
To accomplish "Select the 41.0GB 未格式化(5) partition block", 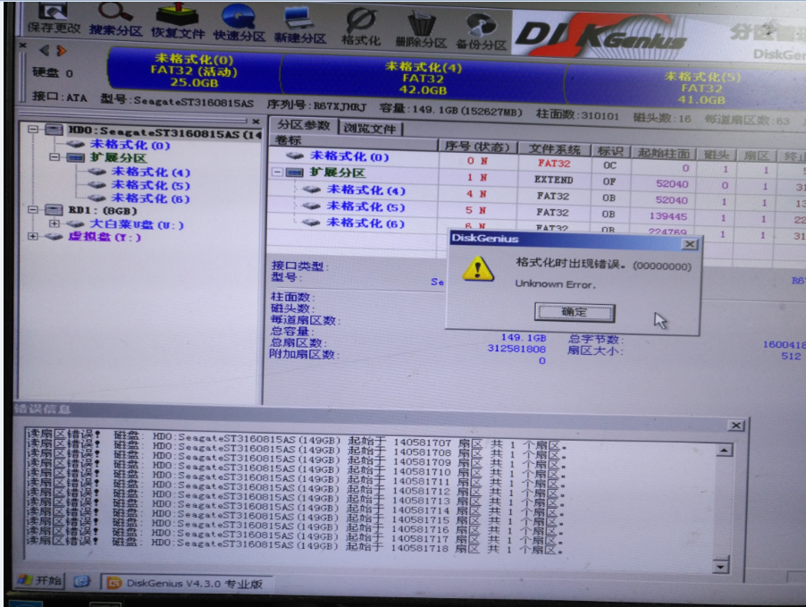I will [702, 88].
